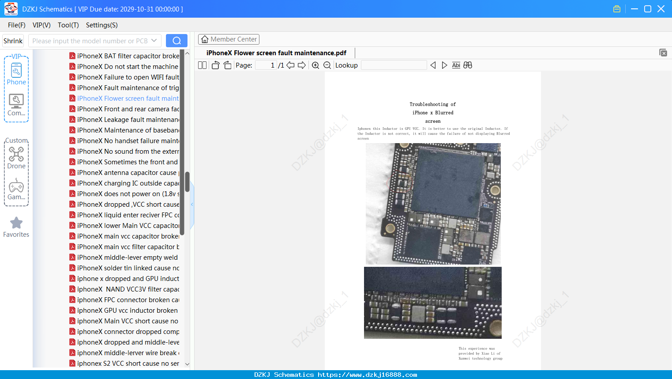Expand the model number dropdown arrow
The width and height of the screenshot is (672, 379).
coord(154,41)
